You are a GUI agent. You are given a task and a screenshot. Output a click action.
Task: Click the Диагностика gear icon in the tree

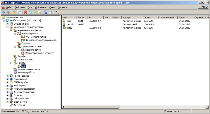tap(11, 102)
